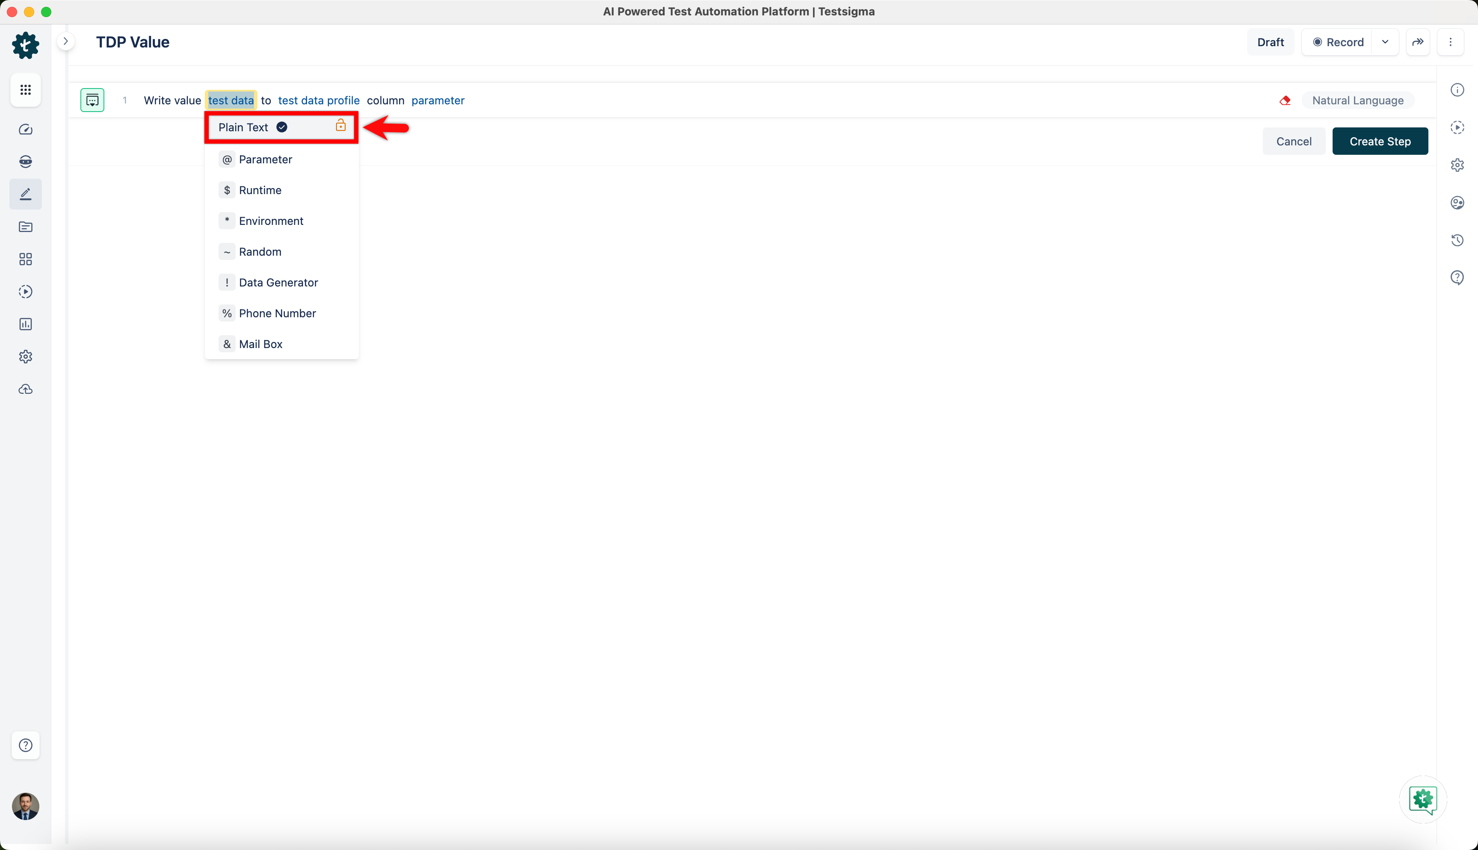Viewport: 1478px width, 850px height.
Task: Click the Cancel button
Action: tap(1294, 141)
